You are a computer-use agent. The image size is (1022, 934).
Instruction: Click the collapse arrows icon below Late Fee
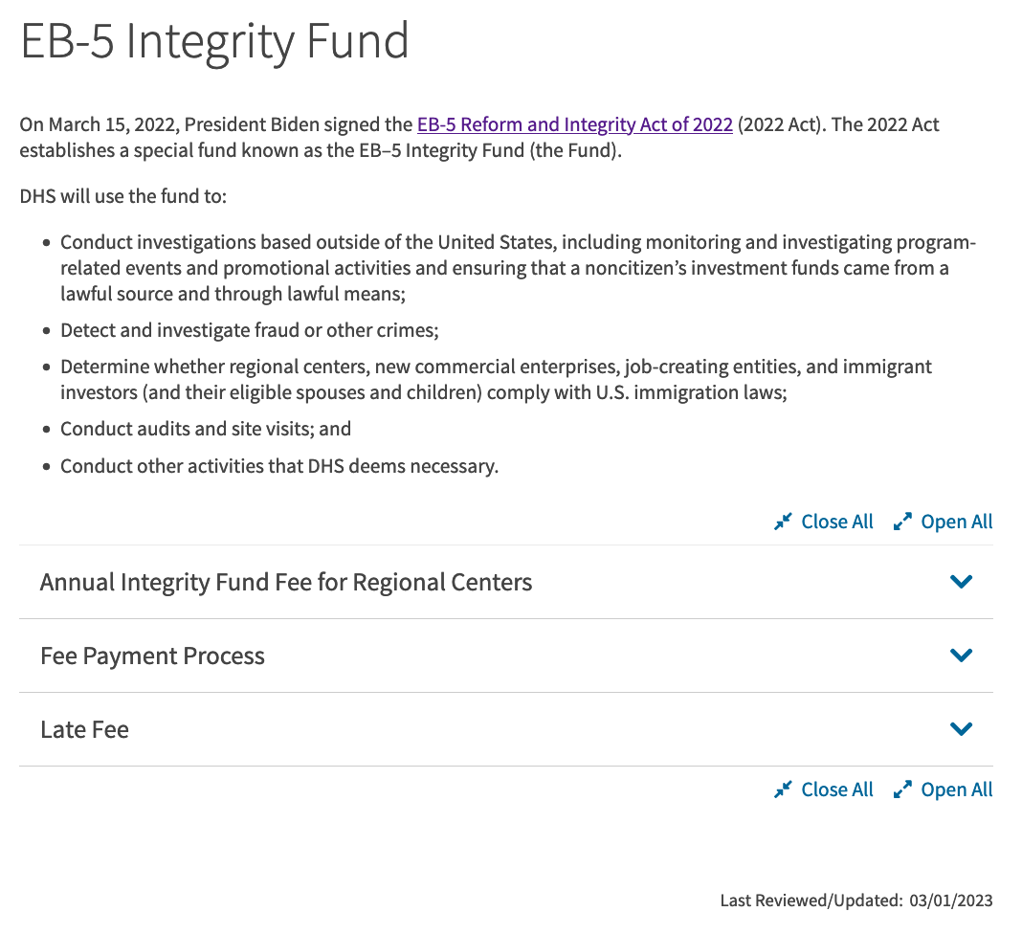(x=783, y=789)
